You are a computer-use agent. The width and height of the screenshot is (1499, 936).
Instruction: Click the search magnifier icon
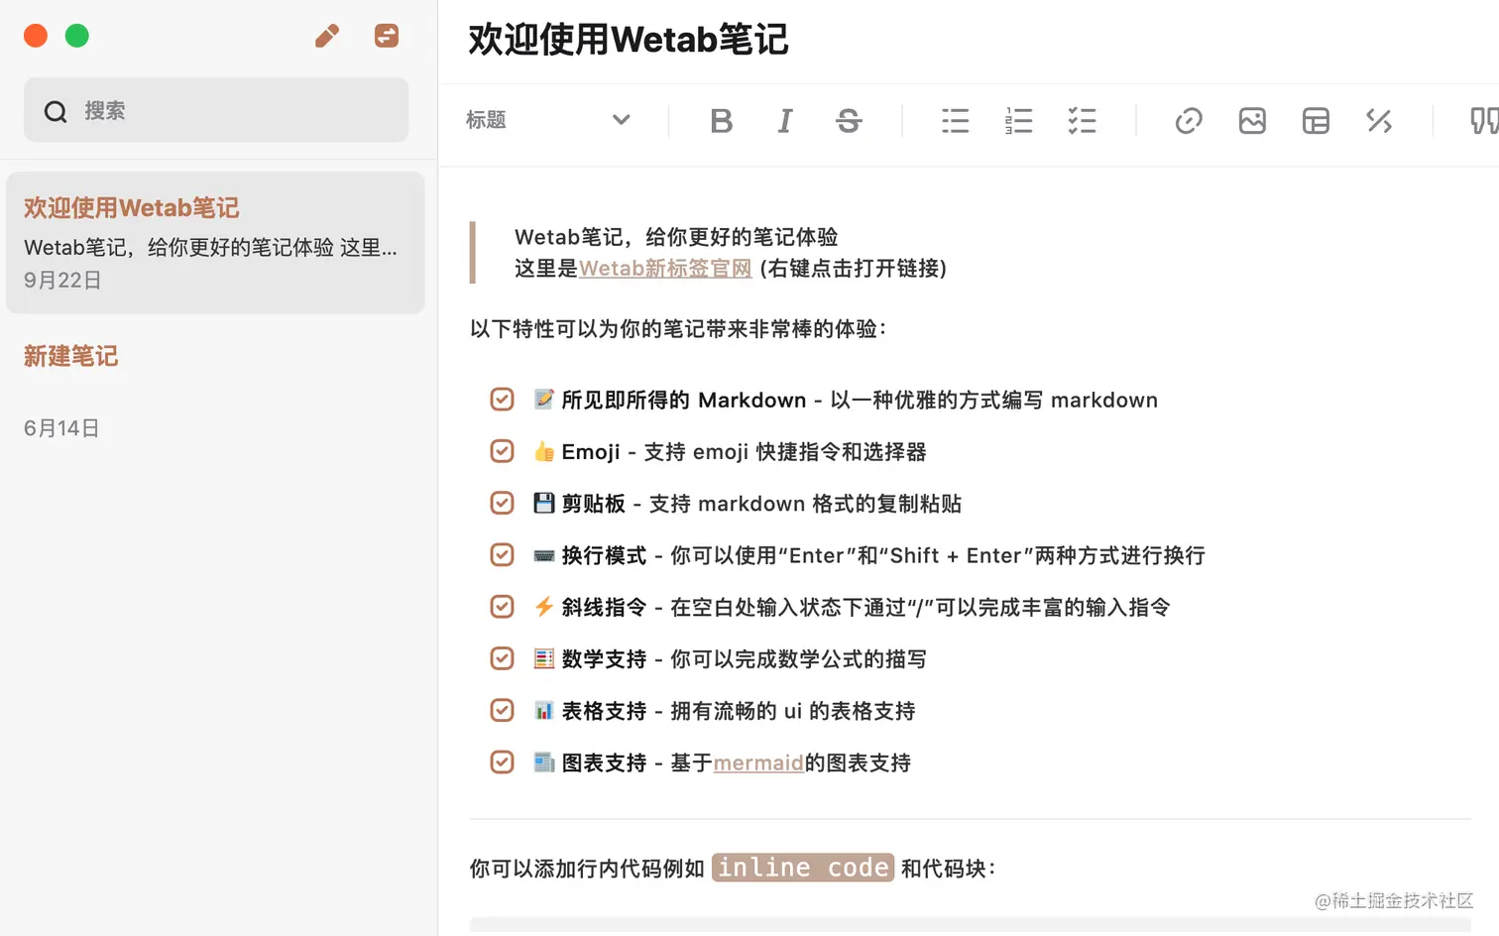(56, 111)
